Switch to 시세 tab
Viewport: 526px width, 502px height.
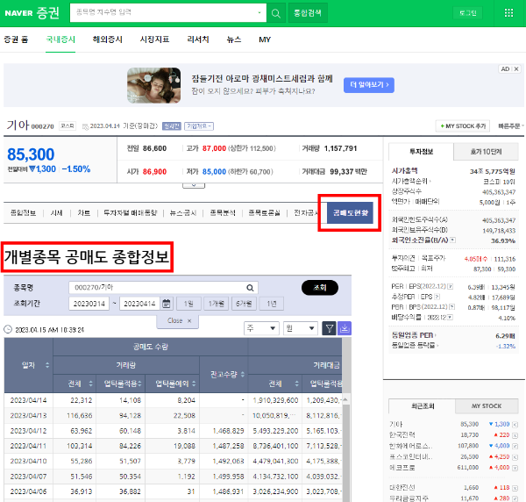coord(56,213)
